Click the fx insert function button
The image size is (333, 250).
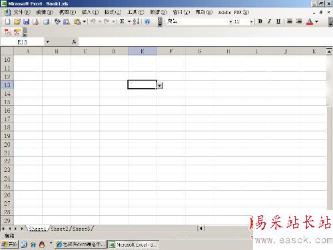(74, 42)
